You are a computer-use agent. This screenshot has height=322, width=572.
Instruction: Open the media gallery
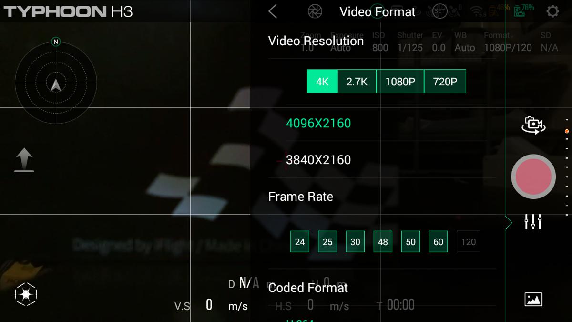point(533,300)
